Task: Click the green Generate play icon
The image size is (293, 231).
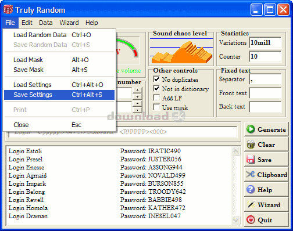Action: tap(251, 129)
